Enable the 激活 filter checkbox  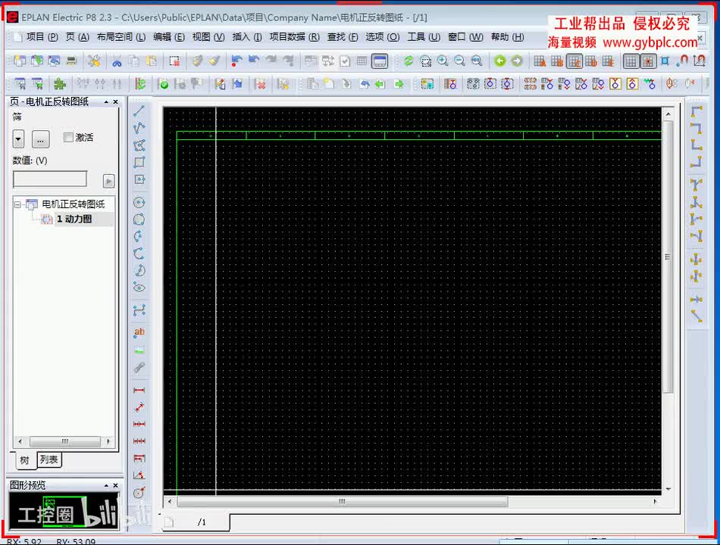[68, 137]
